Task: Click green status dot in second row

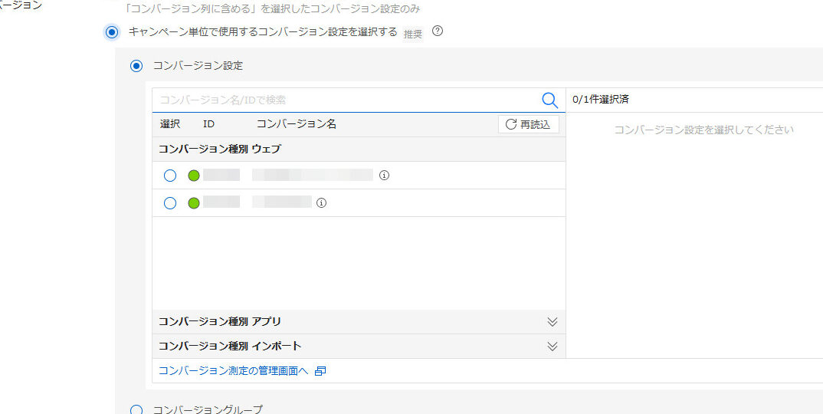Action: [194, 203]
